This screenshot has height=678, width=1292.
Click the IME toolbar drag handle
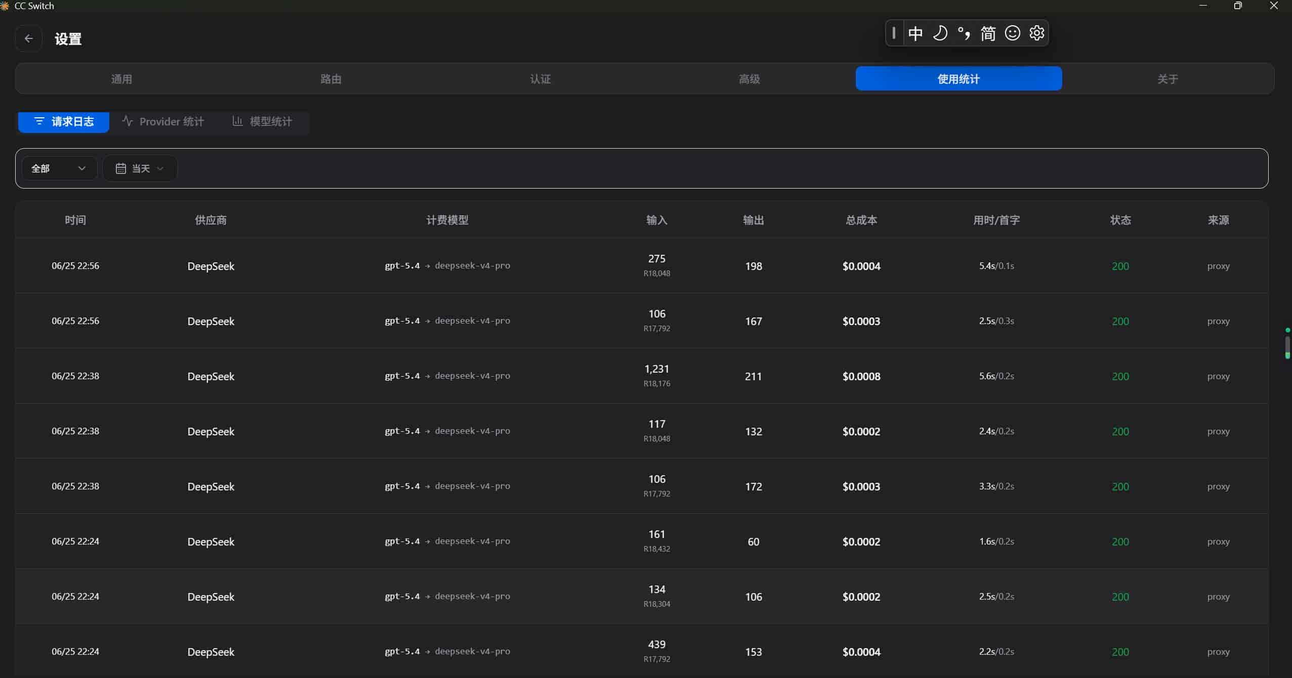coord(894,33)
